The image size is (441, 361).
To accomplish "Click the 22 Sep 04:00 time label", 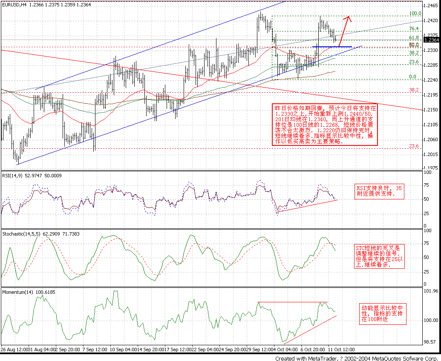I will [x=205, y=350].
